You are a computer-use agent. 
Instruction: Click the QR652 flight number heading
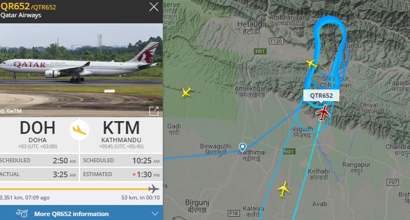point(15,6)
